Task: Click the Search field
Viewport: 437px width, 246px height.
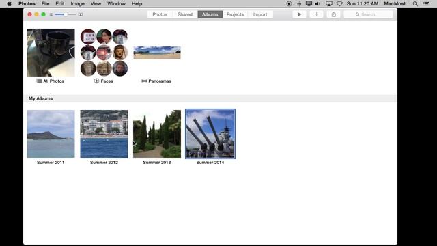Action: click(x=368, y=14)
